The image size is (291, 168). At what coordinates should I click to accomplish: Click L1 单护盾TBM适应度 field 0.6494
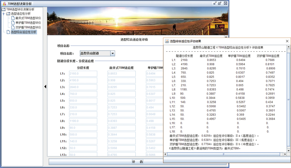coord(155,74)
